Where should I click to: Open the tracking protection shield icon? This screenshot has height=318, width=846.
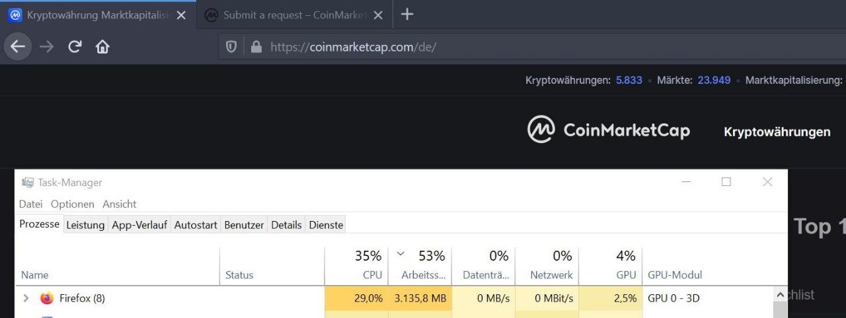(231, 47)
